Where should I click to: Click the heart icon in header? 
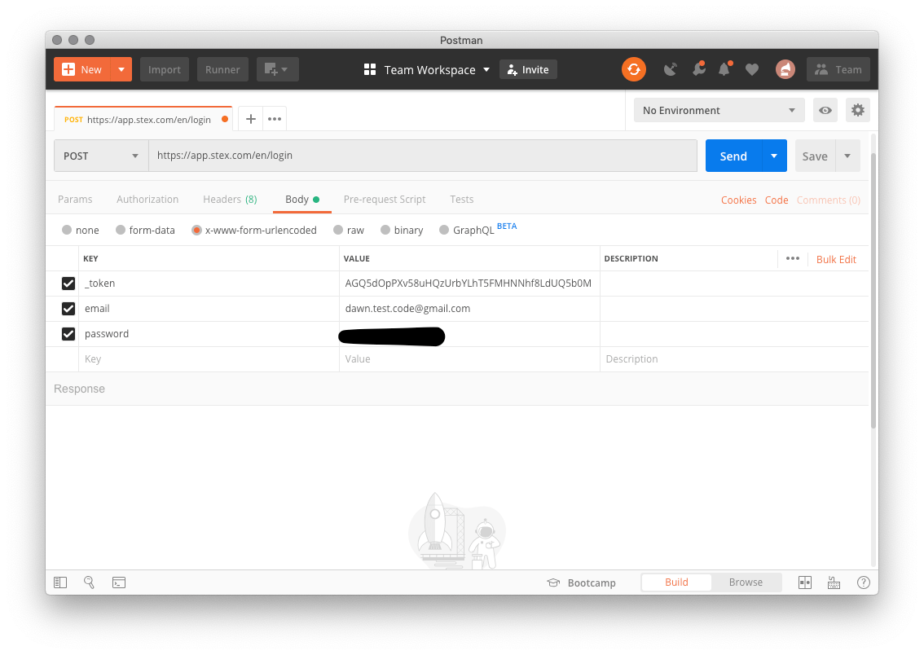[752, 69]
